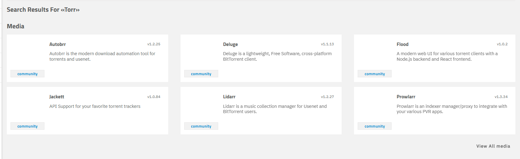Click the community tag on Prowlarr card
This screenshot has height=159, width=520.
coord(375,126)
